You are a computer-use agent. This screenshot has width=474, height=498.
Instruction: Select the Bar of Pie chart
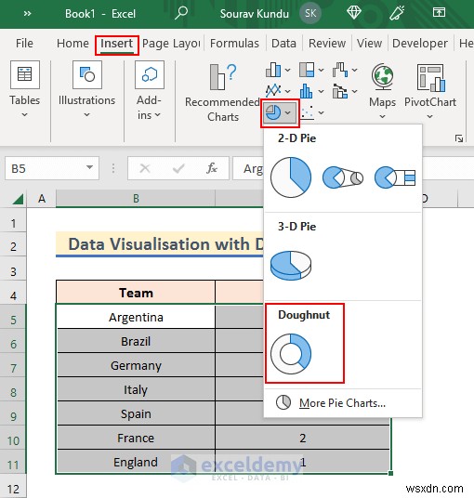395,177
